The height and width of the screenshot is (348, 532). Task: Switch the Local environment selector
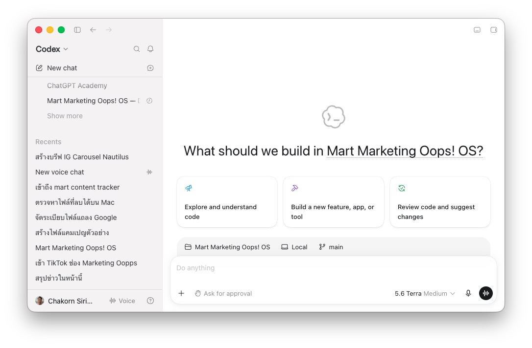pyautogui.click(x=294, y=247)
